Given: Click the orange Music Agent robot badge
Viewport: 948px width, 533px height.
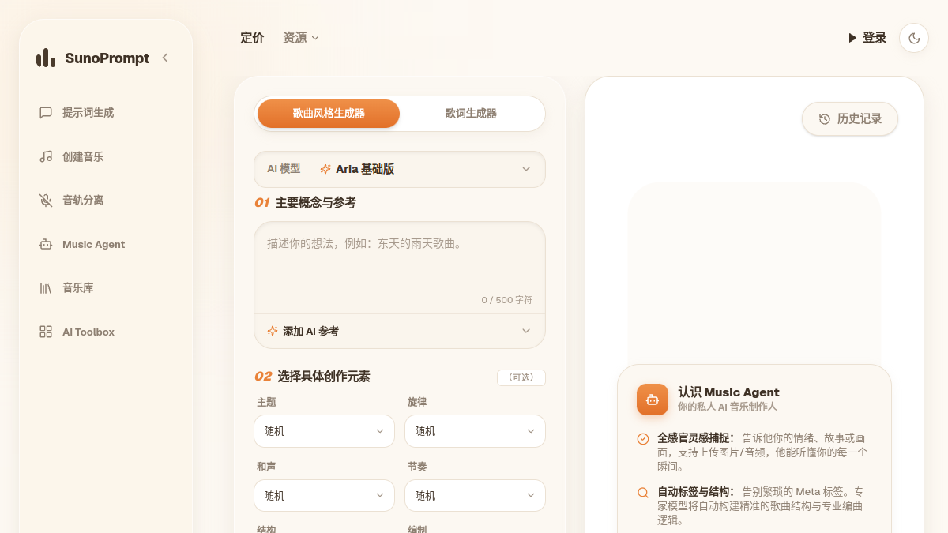Looking at the screenshot, I should (653, 400).
